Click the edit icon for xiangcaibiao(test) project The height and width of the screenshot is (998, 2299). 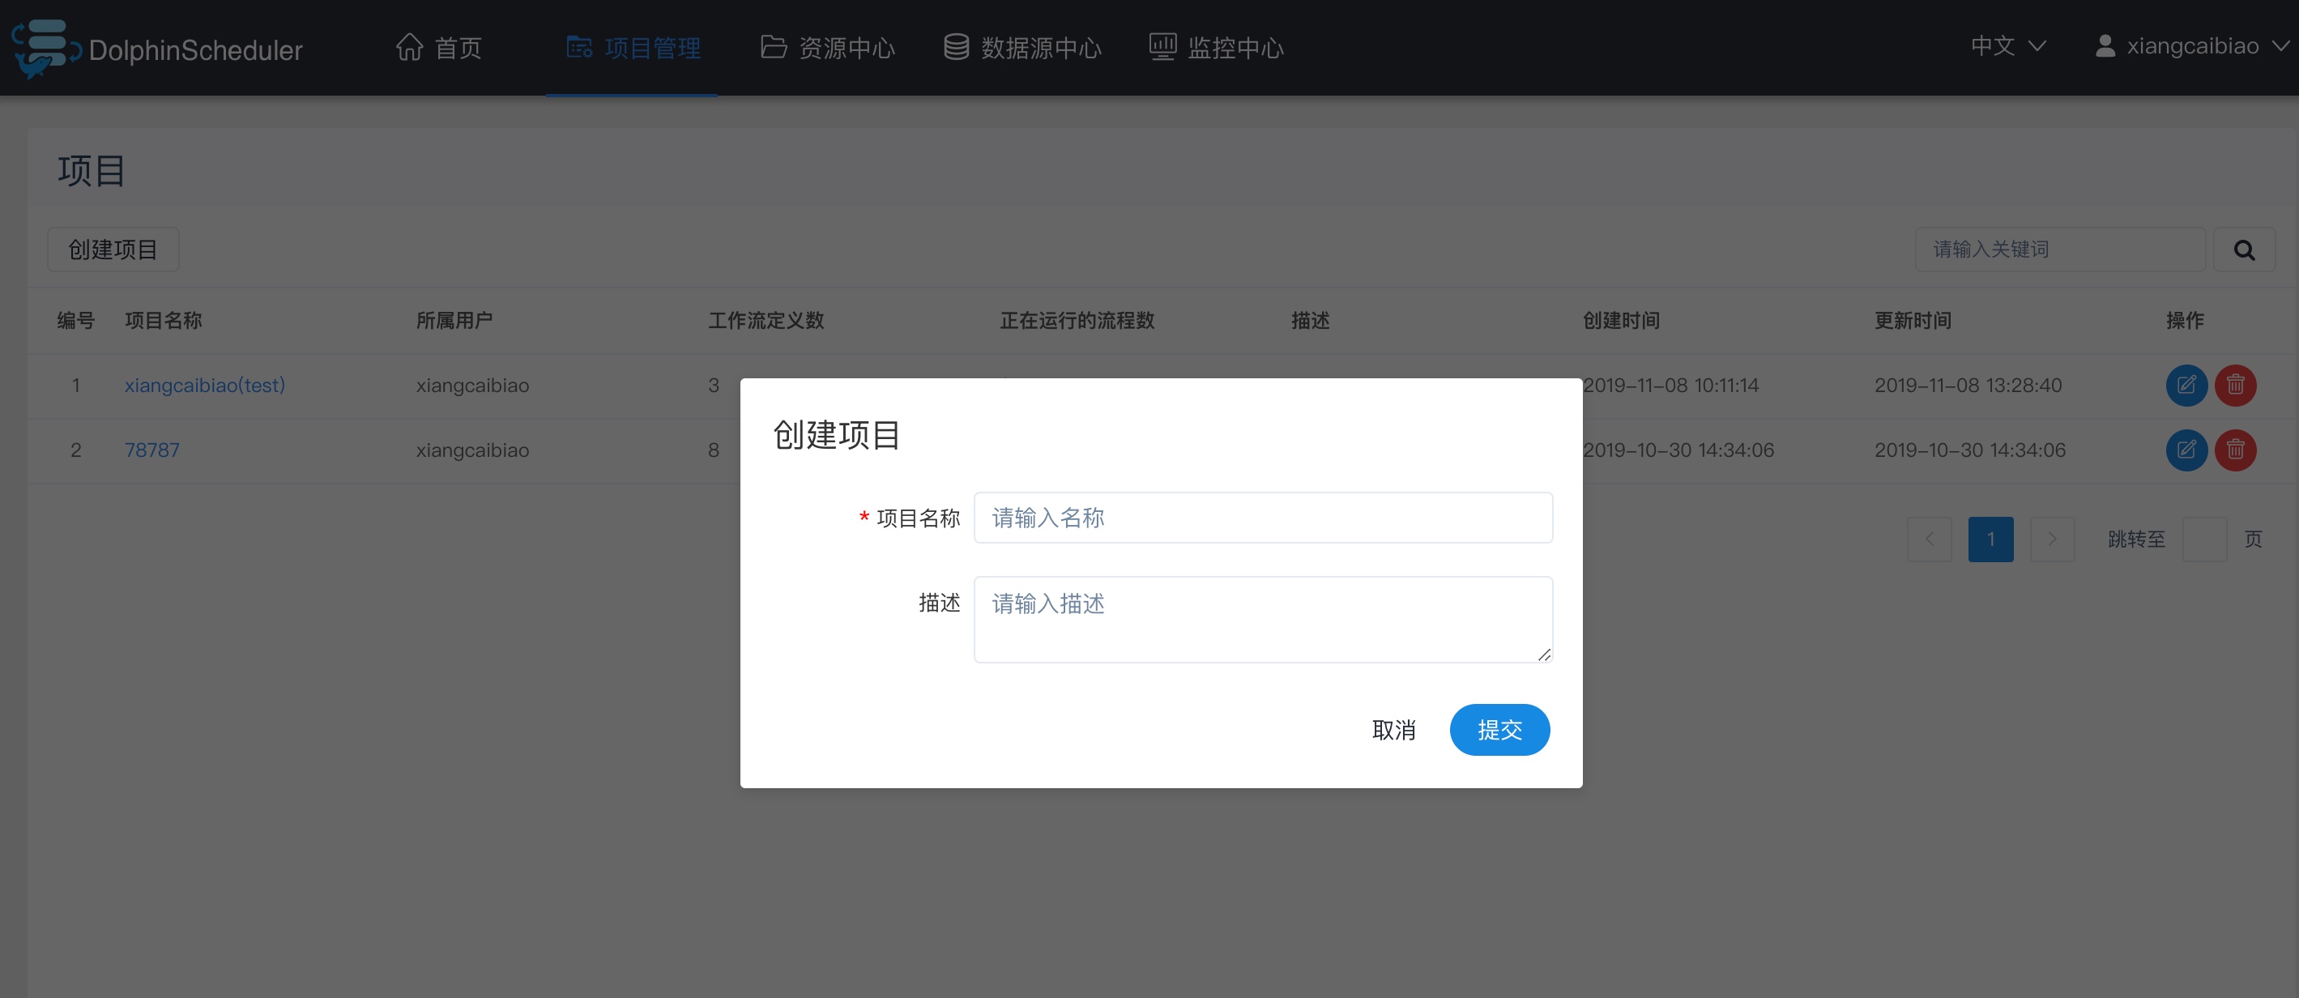tap(2186, 385)
